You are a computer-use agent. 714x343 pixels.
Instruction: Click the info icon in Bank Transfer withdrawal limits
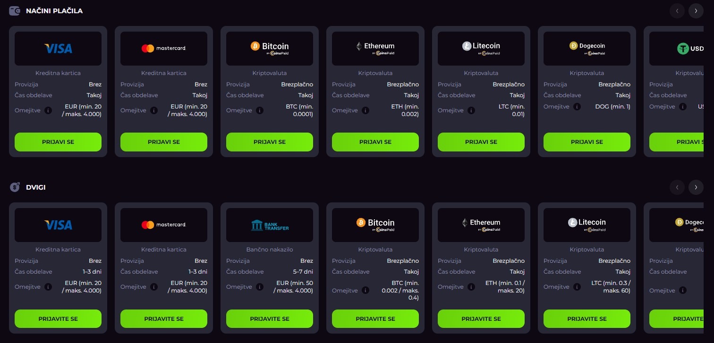click(x=260, y=287)
